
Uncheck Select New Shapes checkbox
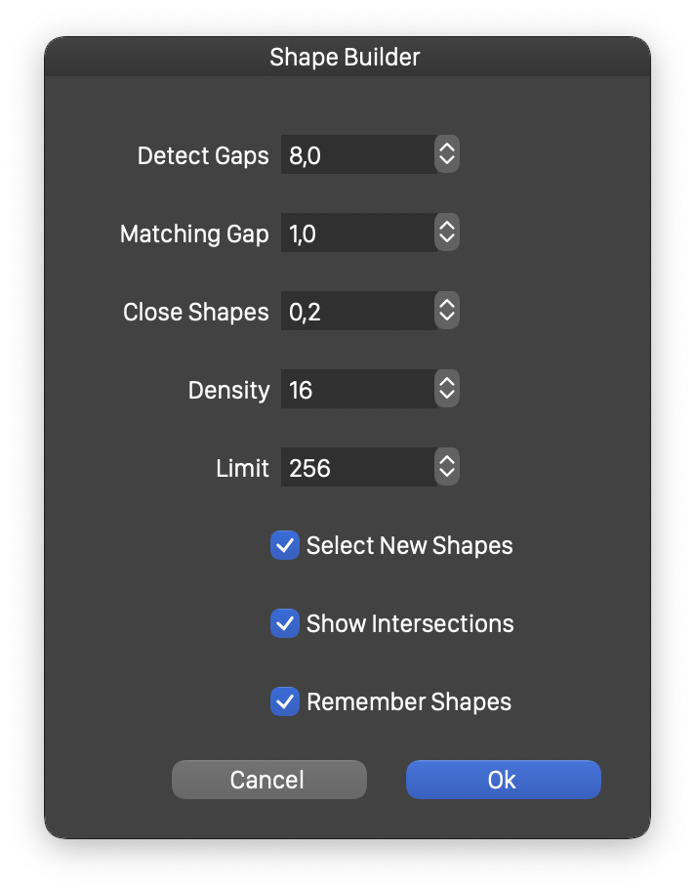[284, 545]
